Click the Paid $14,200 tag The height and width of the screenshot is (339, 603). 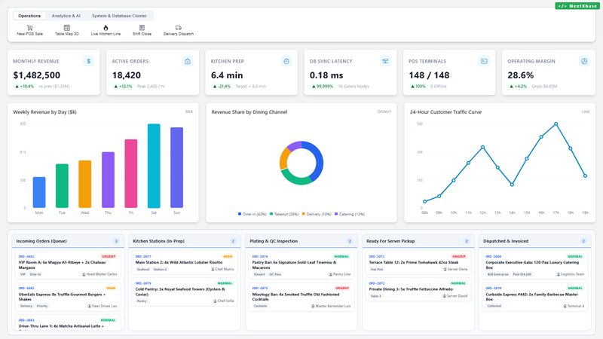pyautogui.click(x=522, y=274)
